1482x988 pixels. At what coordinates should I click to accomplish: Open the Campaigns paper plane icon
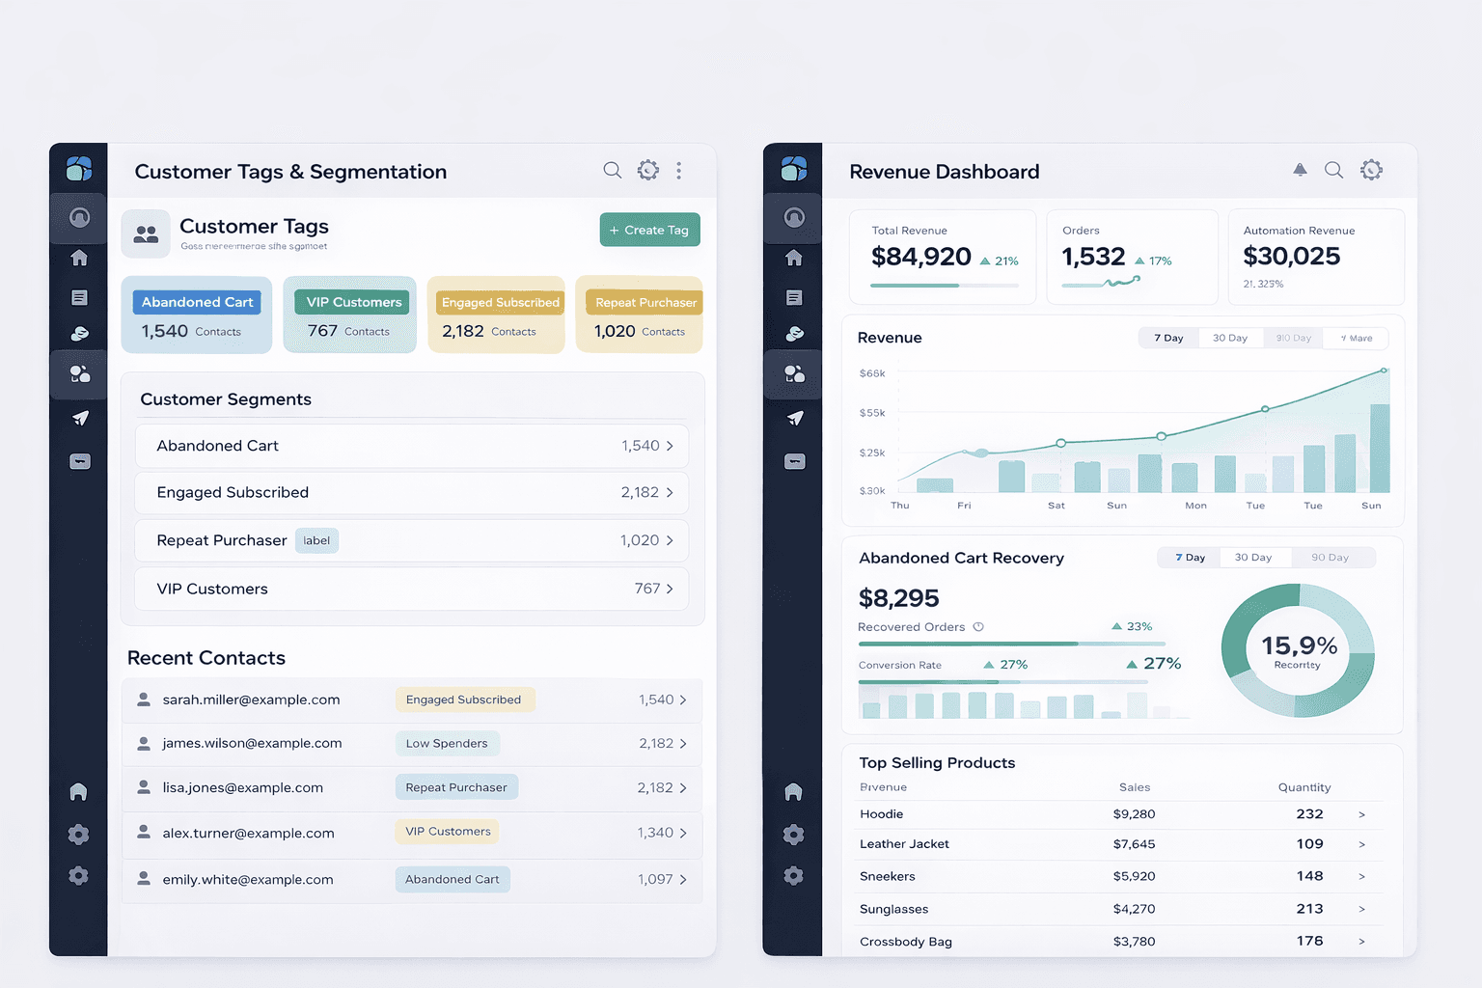pos(78,418)
